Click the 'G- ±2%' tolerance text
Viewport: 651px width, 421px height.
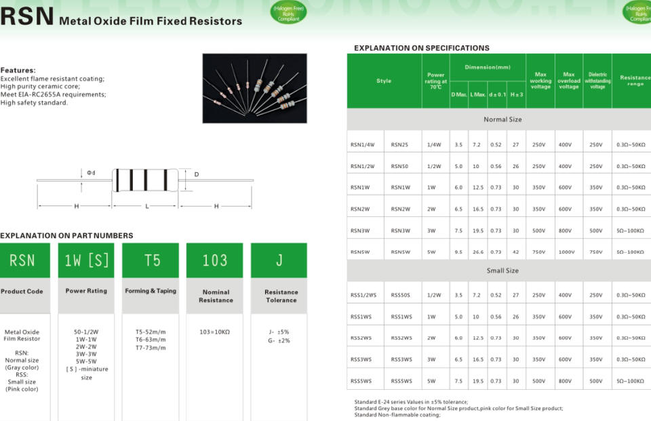279,340
